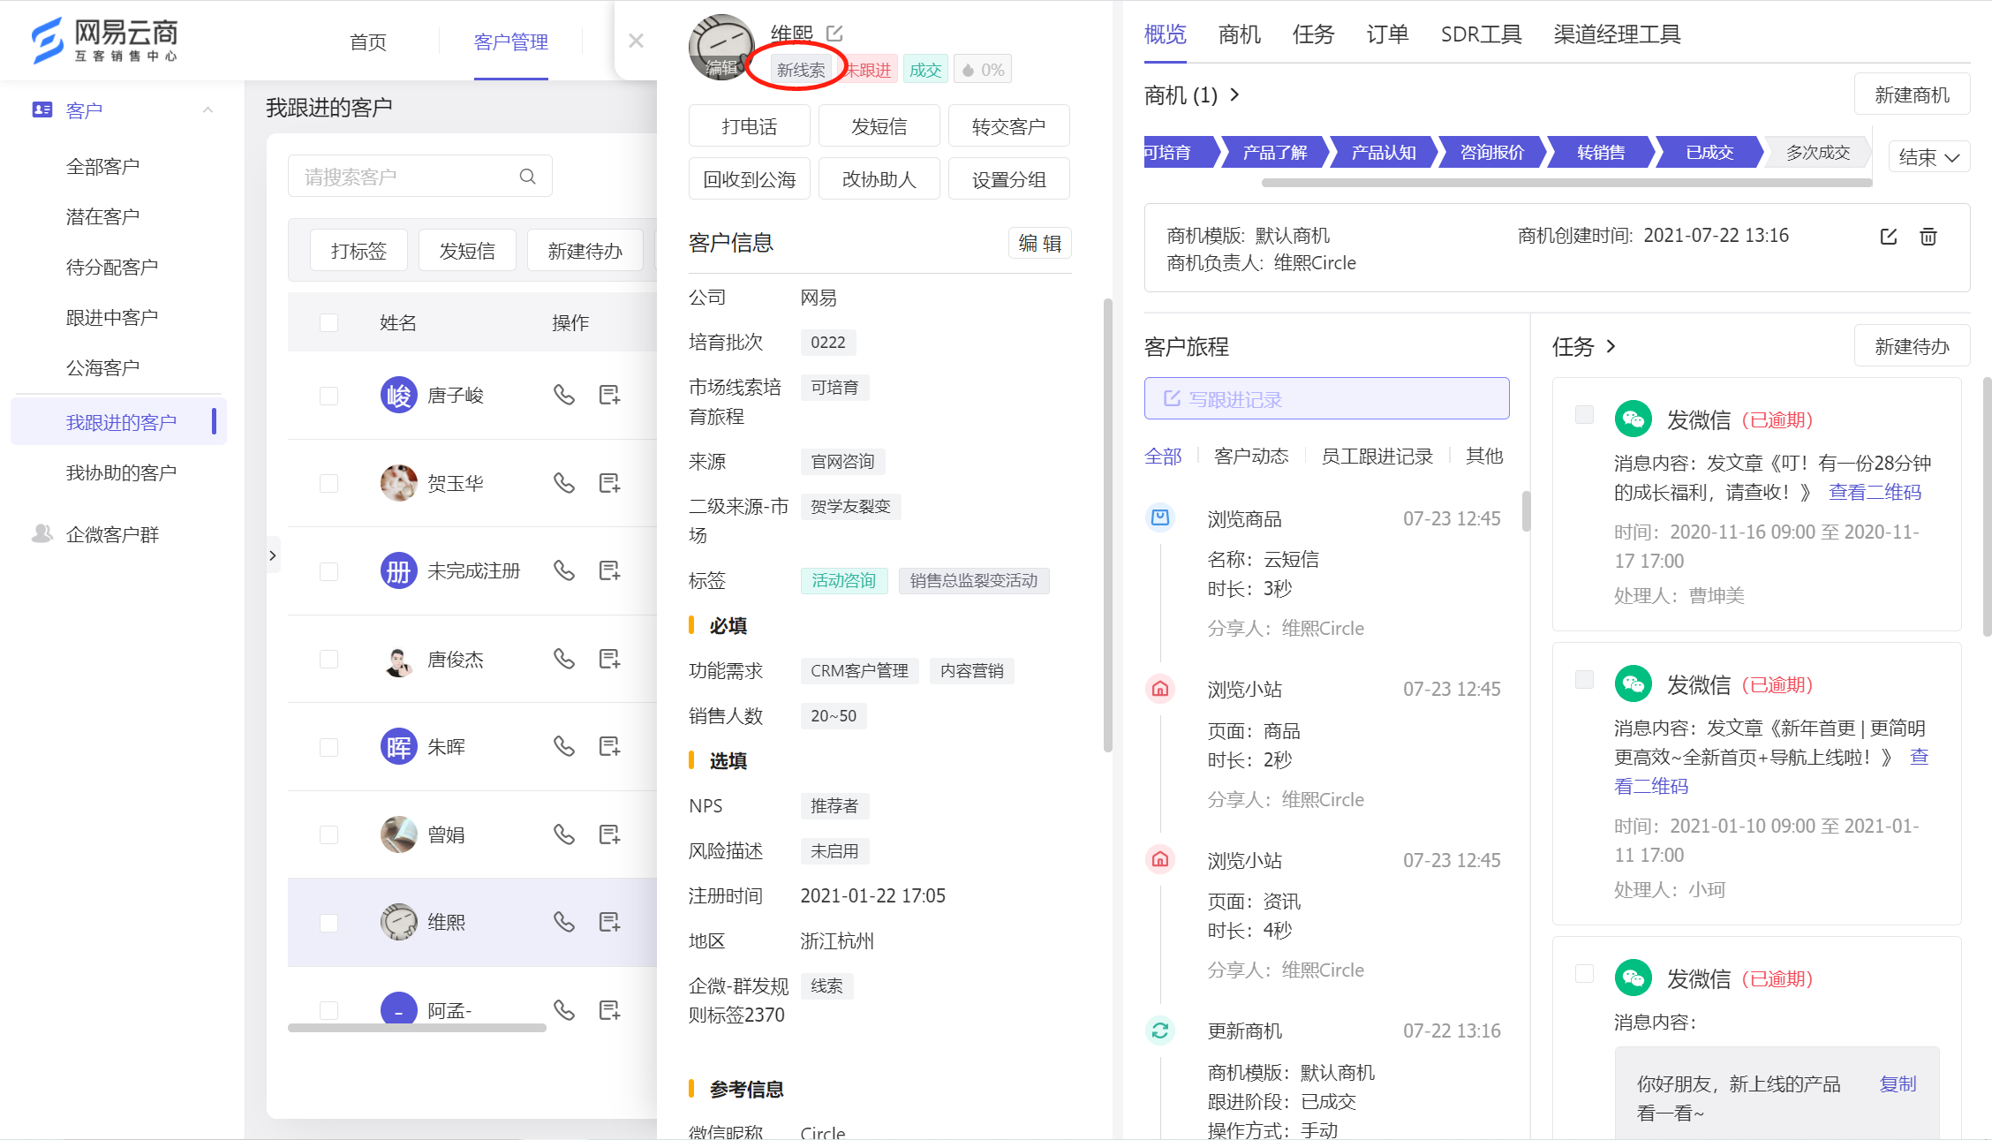Tick the 曾娟 checkbox
Viewport: 1992px width, 1140px height.
tap(328, 834)
